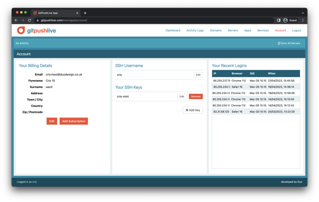The width and height of the screenshot is (319, 202).
Task: Click the When column header
Action: (271, 74)
